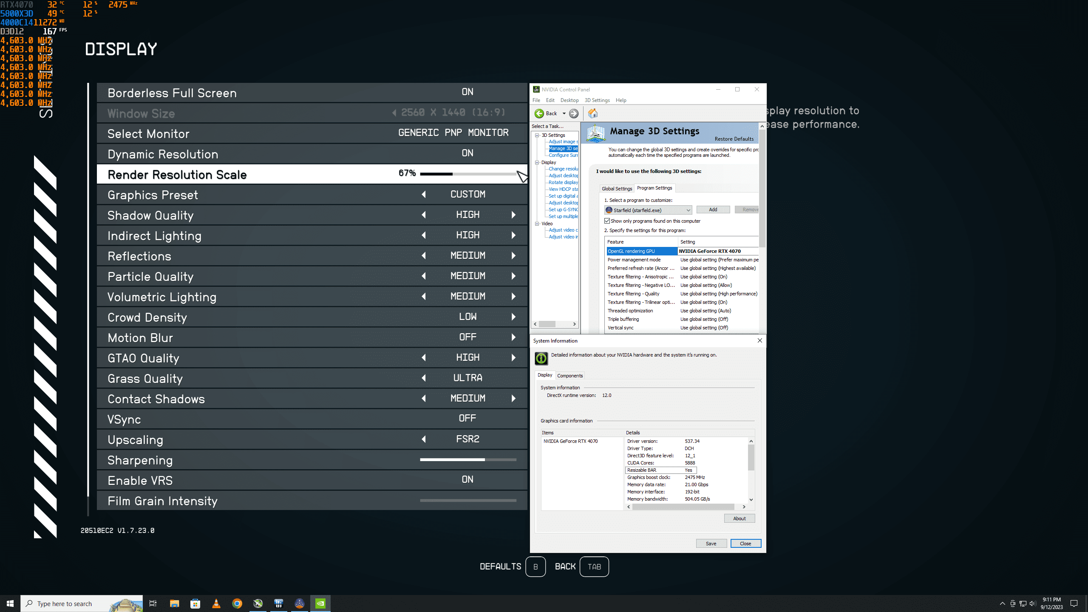Toggle Dynamic Resolution setting
This screenshot has height=612, width=1088.
point(312,154)
